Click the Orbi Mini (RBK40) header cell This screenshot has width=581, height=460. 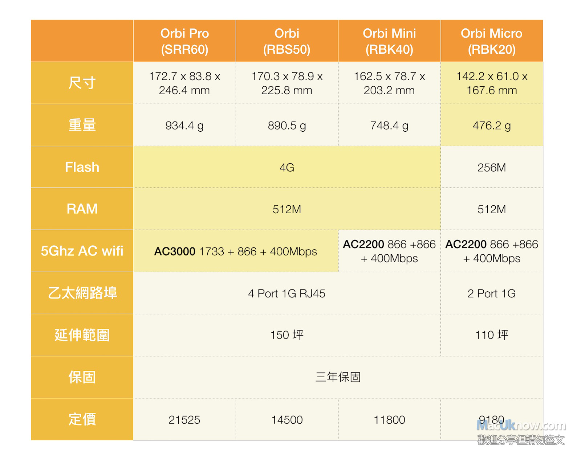(x=389, y=41)
